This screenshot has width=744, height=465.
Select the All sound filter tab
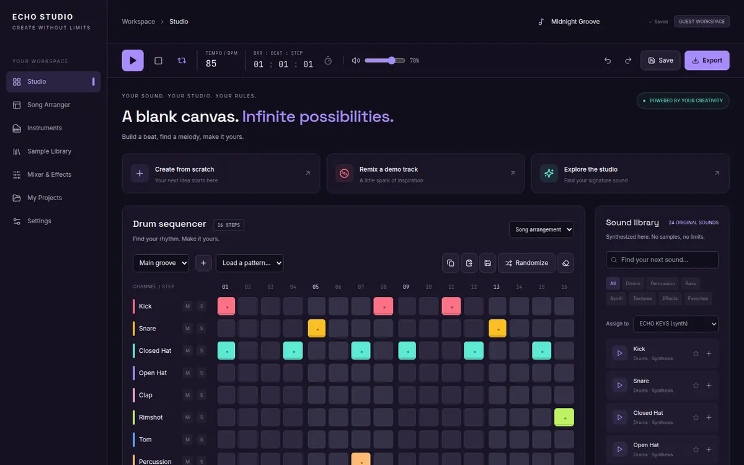pyautogui.click(x=613, y=283)
